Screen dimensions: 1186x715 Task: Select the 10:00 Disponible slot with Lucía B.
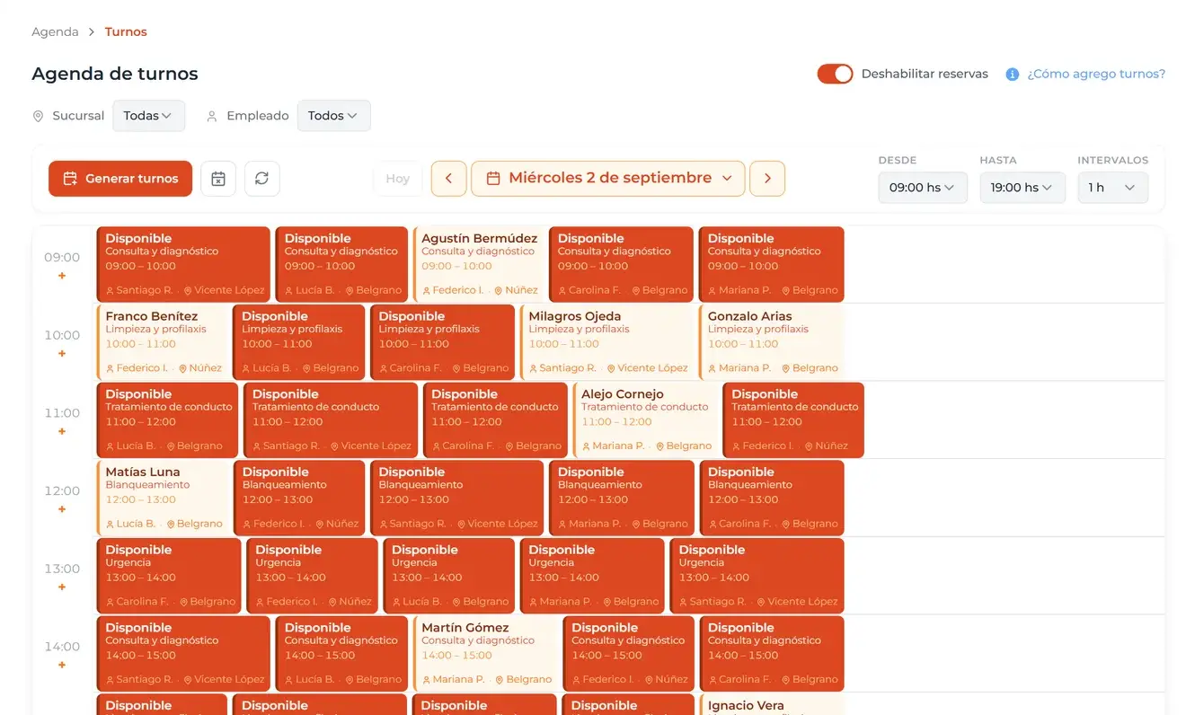point(299,342)
